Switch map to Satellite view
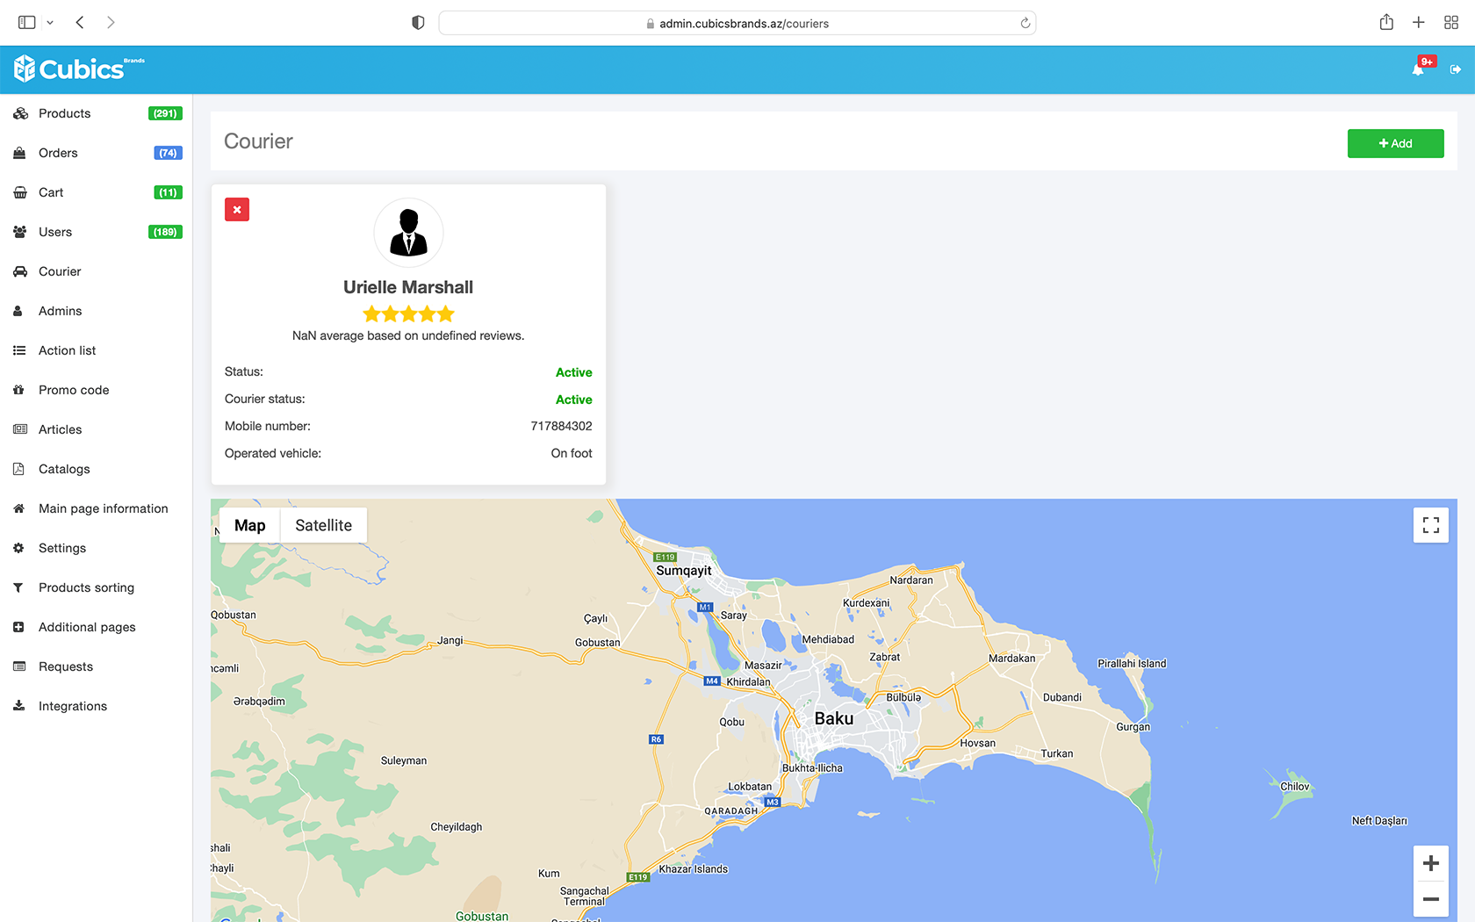 [x=323, y=525]
